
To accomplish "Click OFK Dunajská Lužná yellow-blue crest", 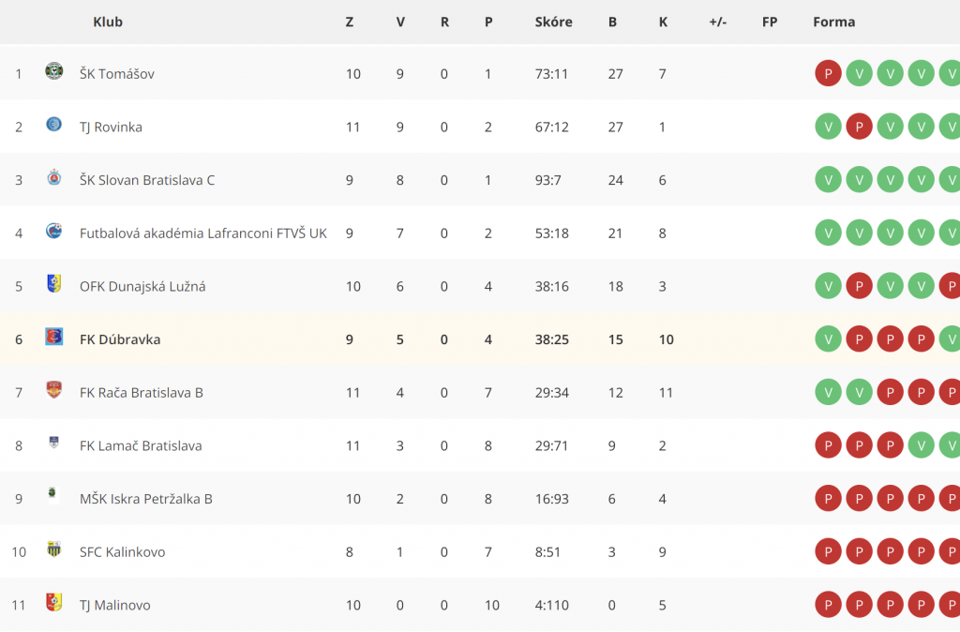I will click(x=53, y=283).
